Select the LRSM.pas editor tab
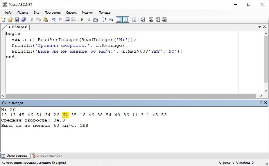Viewport: 269px width, 166px height. (x=18, y=27)
